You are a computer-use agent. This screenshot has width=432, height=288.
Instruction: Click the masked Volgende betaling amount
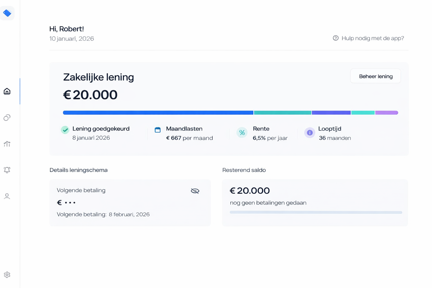point(67,202)
